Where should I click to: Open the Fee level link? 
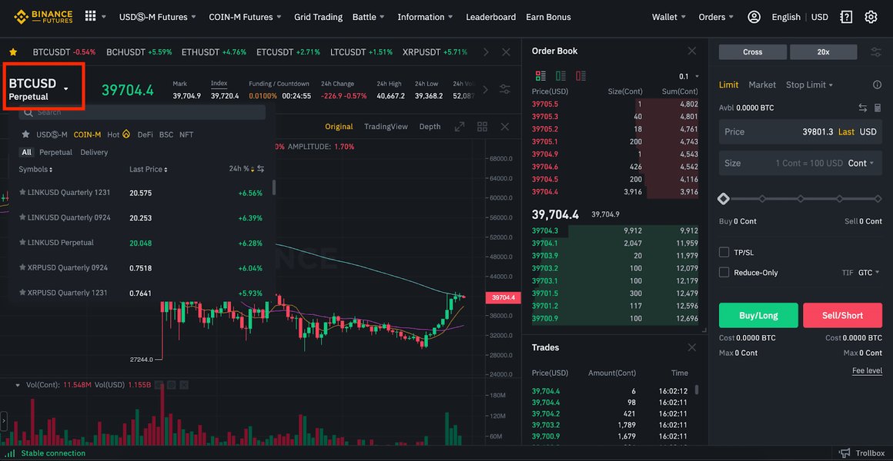coord(867,370)
